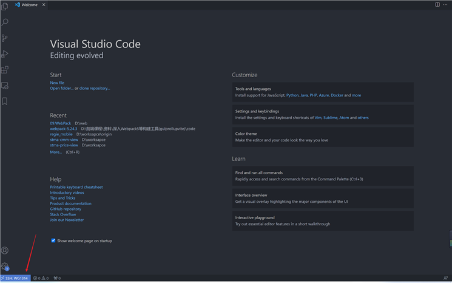The image size is (452, 283).
Task: Open Find and run all commands card
Action: (323, 176)
